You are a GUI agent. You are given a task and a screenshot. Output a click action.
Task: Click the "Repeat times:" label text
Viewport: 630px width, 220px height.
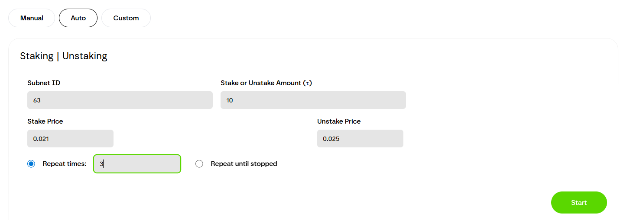pyautogui.click(x=65, y=164)
